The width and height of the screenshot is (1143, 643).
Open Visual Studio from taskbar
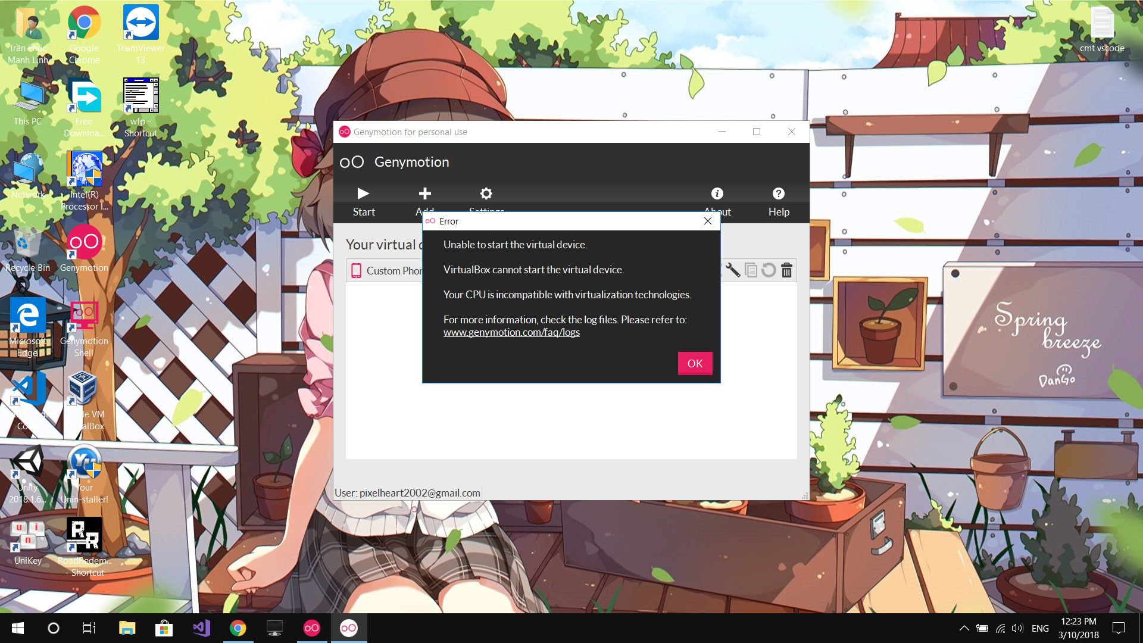(201, 628)
